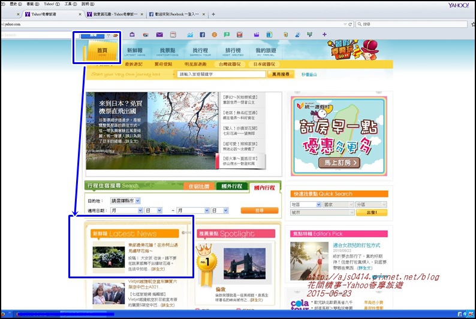
Task: Open the 國家 country dropdown
Action: point(338,205)
